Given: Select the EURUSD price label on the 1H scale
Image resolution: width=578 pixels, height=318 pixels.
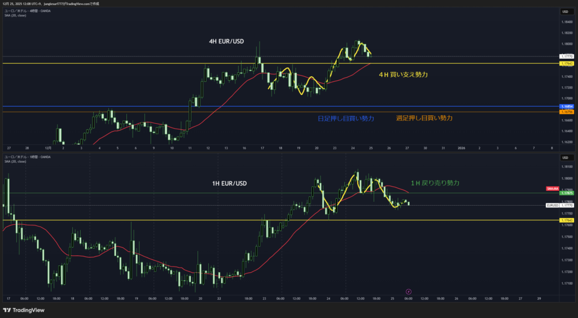Looking at the screenshot, I should tap(551, 205).
